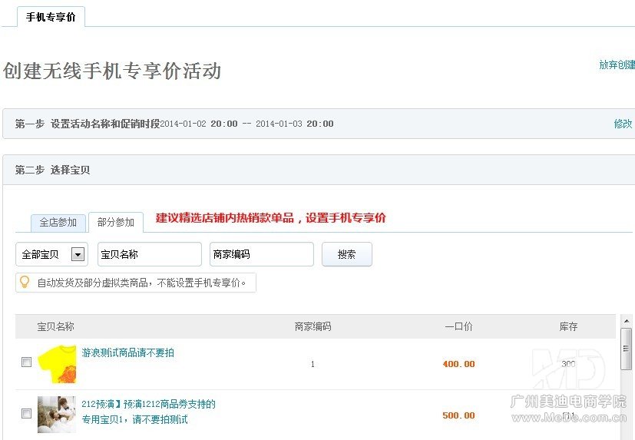This screenshot has width=635, height=440.
Task: Click the 修改 link in step one
Action: [623, 124]
